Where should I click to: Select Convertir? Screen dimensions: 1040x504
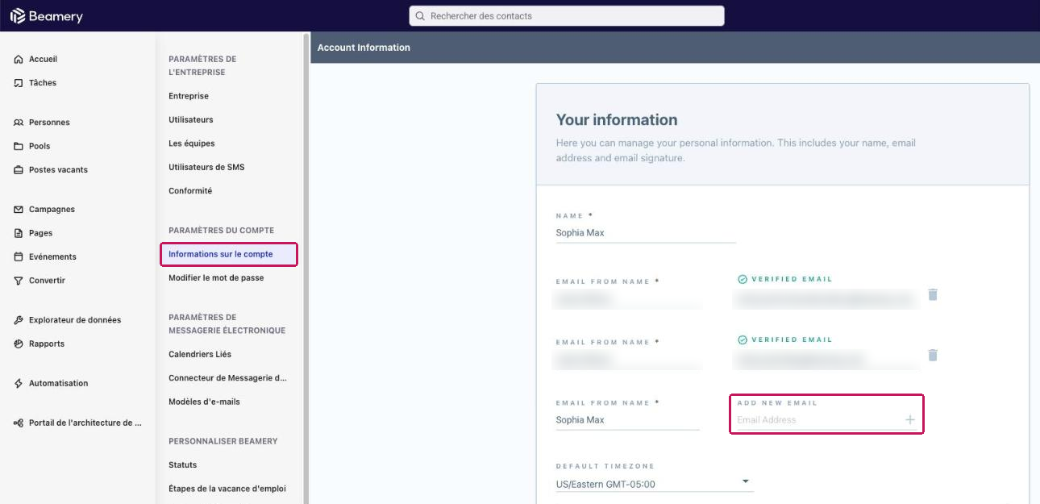[x=47, y=281]
